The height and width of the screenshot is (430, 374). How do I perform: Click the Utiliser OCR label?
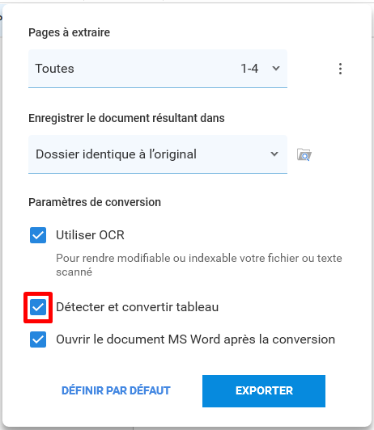coord(90,235)
